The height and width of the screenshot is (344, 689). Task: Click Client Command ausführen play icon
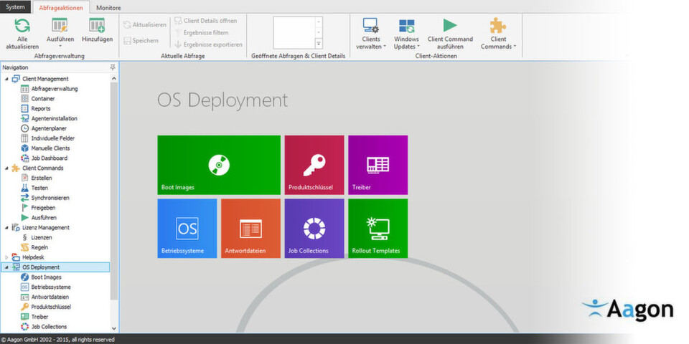coord(450,26)
